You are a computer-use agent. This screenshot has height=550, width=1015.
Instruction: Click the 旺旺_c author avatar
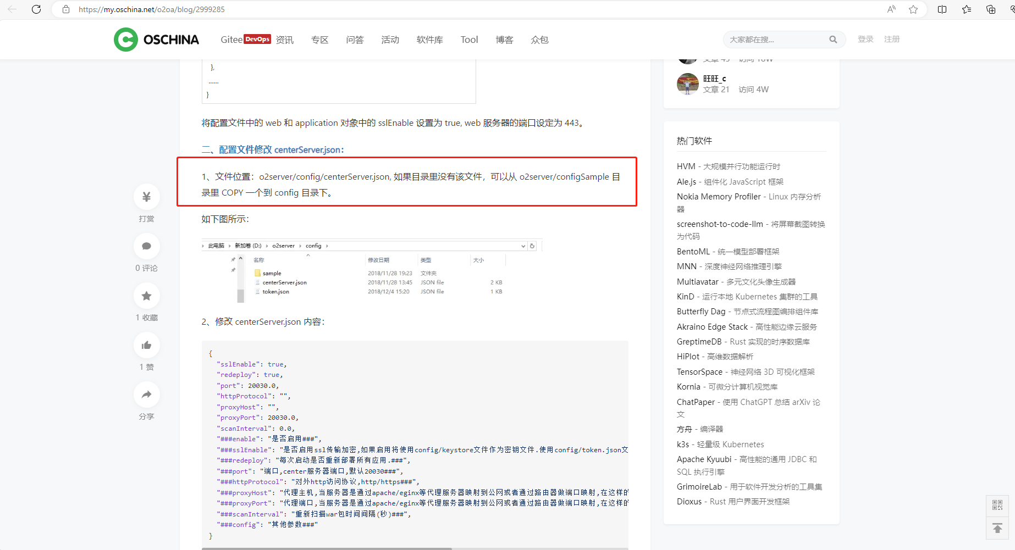(687, 84)
